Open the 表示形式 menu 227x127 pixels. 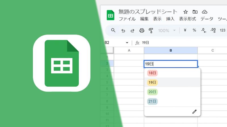tap(188, 19)
